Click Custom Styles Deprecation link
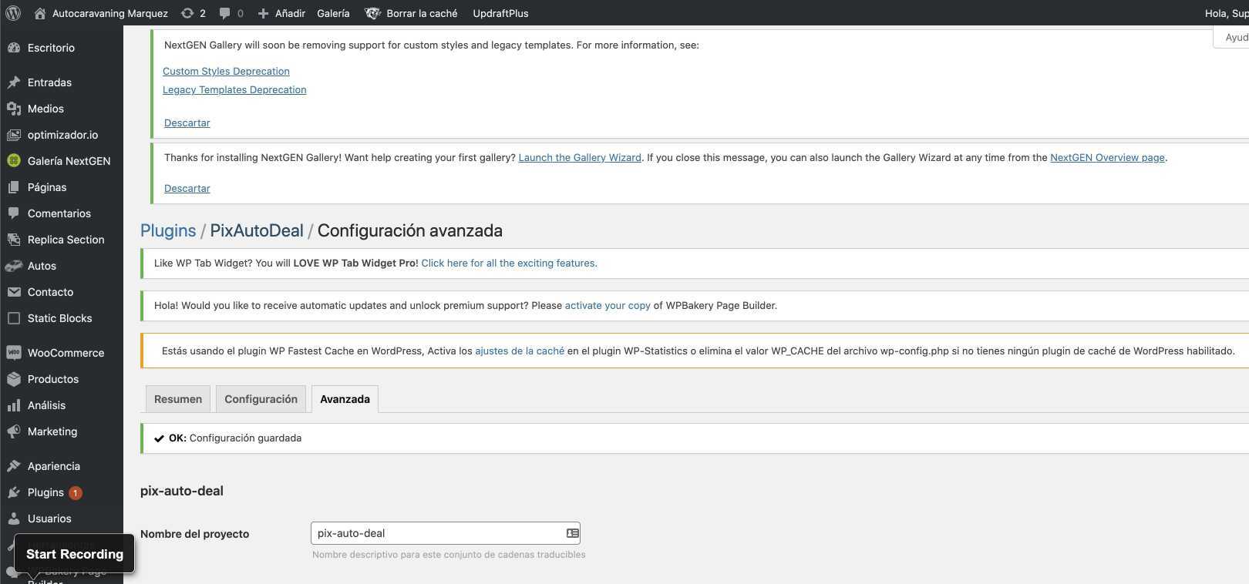1249x584 pixels. click(x=226, y=71)
